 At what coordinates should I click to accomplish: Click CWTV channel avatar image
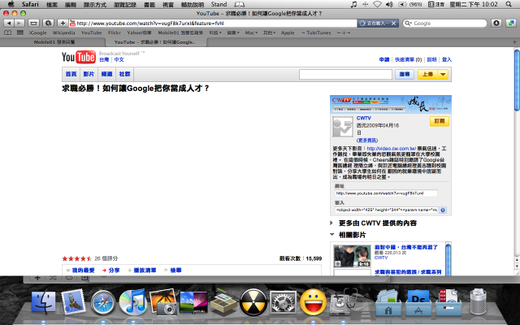pos(343,127)
